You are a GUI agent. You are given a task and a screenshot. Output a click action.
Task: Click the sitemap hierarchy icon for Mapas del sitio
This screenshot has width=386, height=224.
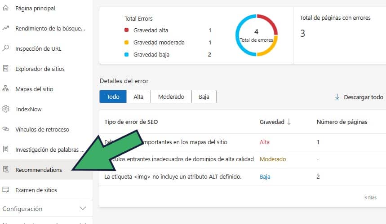tap(5, 88)
